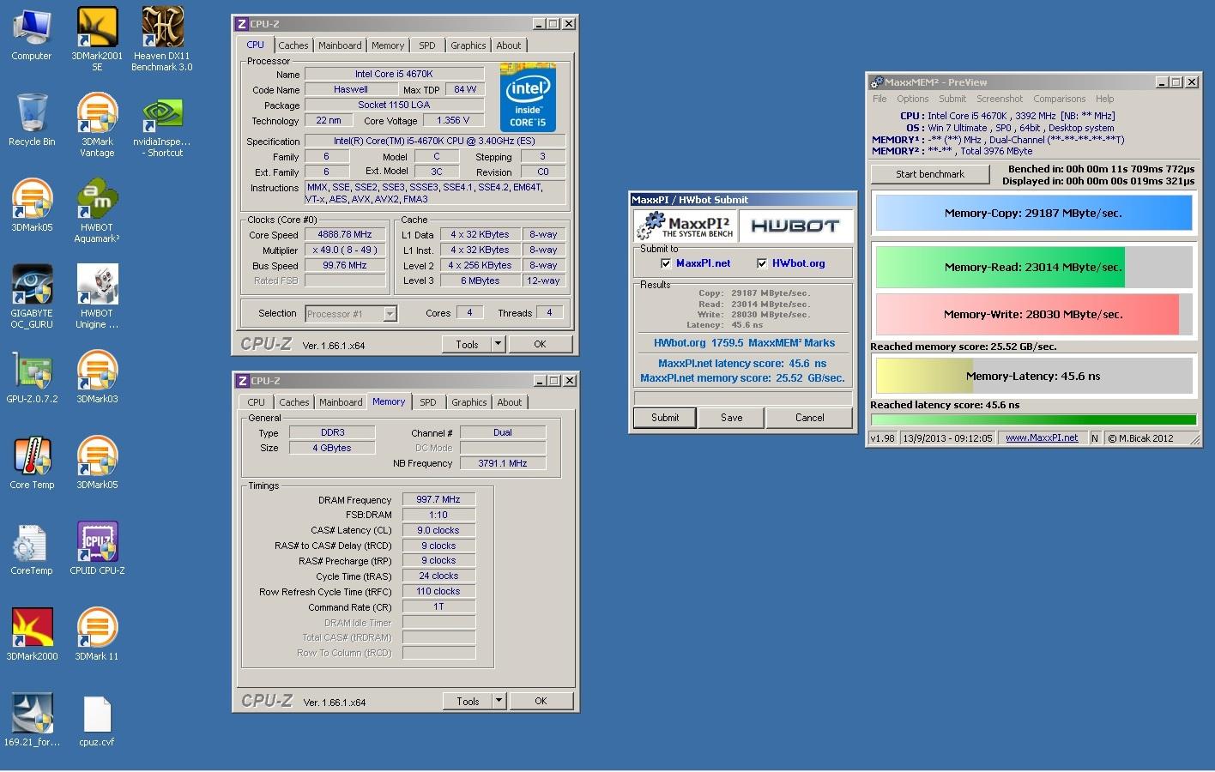Open the File menu in MaxxMEM²
The image size is (1215, 772).
[880, 99]
